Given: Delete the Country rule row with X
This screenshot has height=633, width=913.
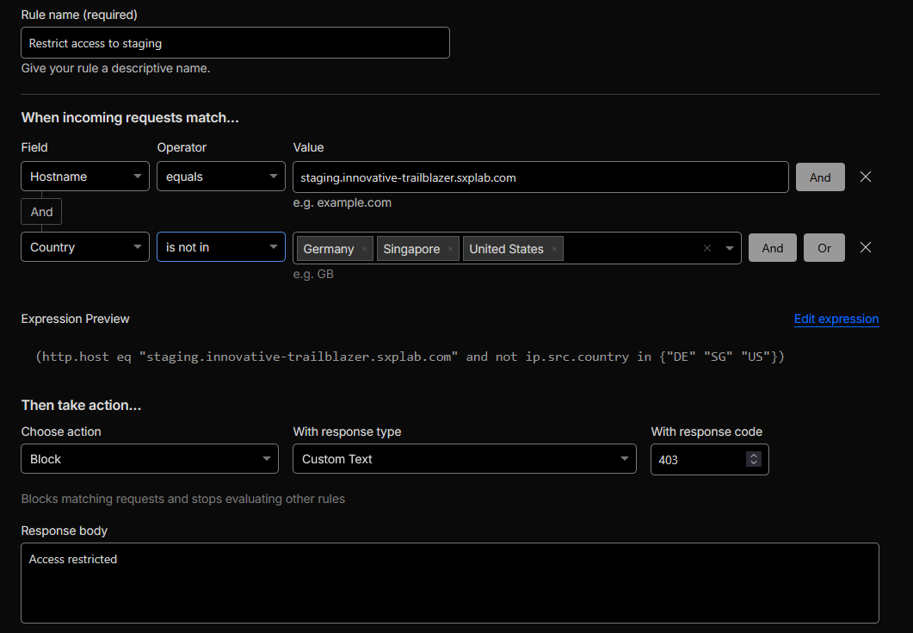Looking at the screenshot, I should click(866, 247).
